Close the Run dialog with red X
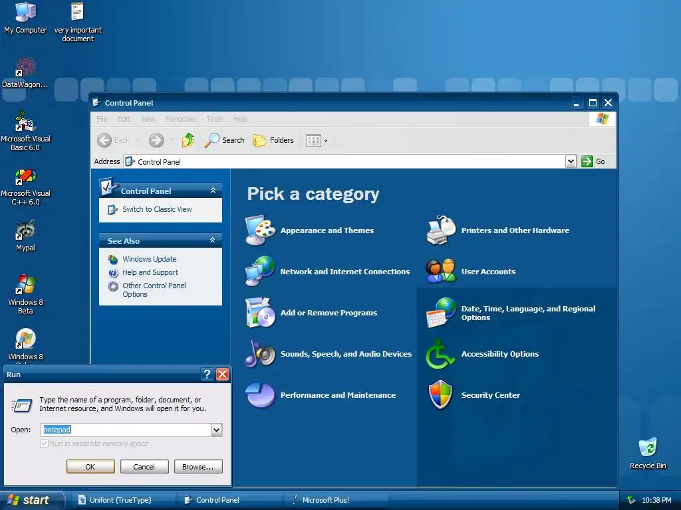This screenshot has width=681, height=510. click(x=222, y=375)
